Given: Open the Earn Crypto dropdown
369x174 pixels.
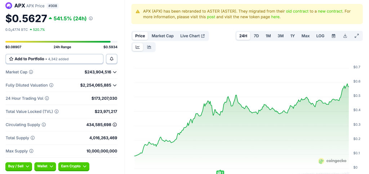Looking at the screenshot, I should [74, 166].
